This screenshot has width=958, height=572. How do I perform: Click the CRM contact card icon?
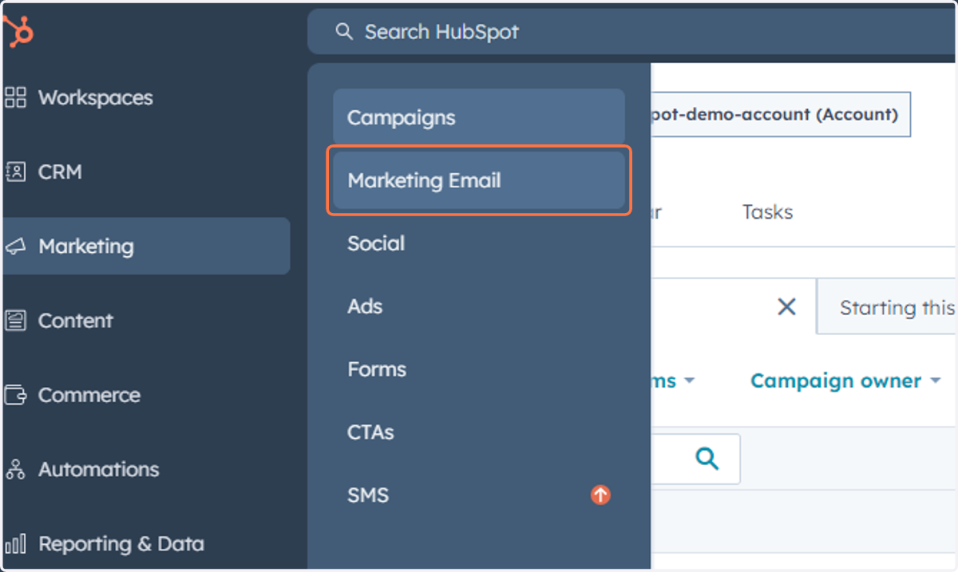(15, 172)
